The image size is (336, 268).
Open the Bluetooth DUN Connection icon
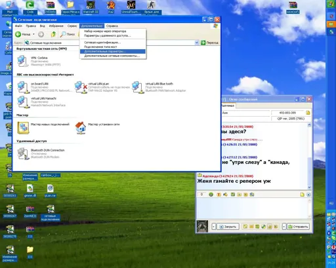(23, 153)
